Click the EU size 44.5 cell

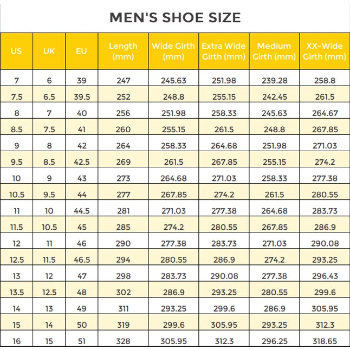[81, 211]
